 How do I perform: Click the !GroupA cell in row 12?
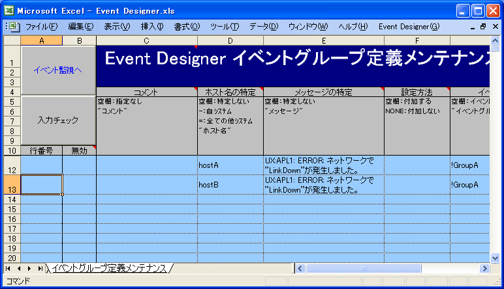470,165
